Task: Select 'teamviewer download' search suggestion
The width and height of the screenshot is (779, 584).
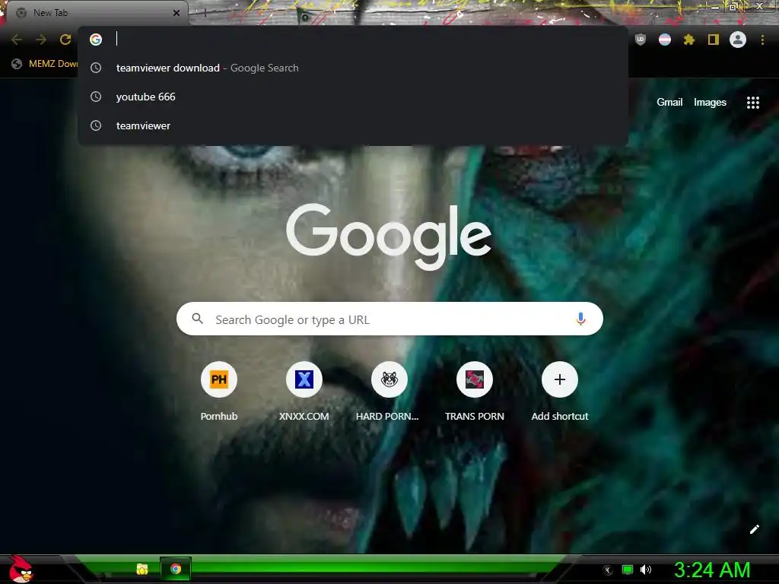Action: 353,68
